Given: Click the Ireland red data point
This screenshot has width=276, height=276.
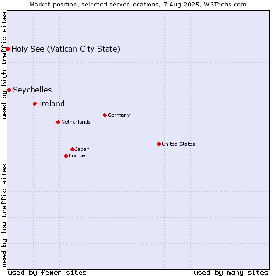Looking at the screenshot, I should [x=34, y=103].
